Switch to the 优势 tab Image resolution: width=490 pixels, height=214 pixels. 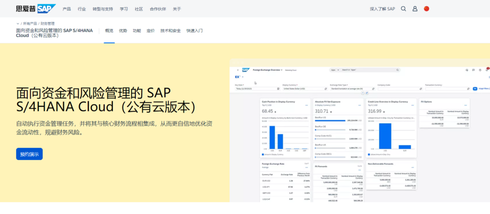point(123,31)
